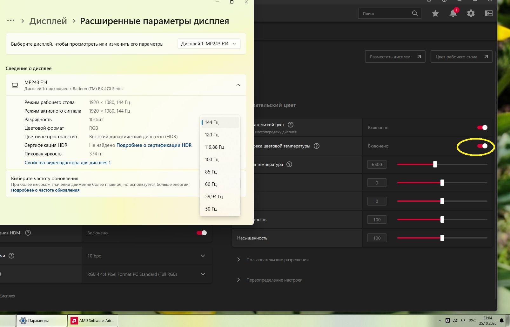Toggle the color temperature switch

coord(482,146)
